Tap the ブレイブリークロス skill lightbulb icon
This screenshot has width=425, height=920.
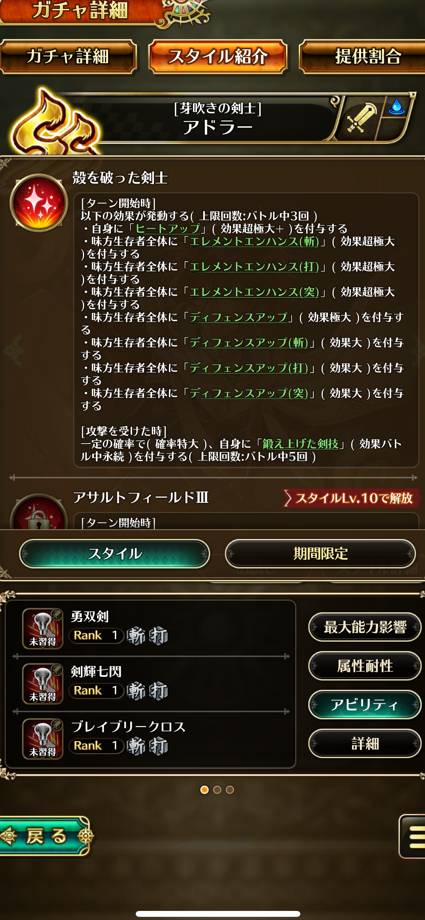point(43,739)
